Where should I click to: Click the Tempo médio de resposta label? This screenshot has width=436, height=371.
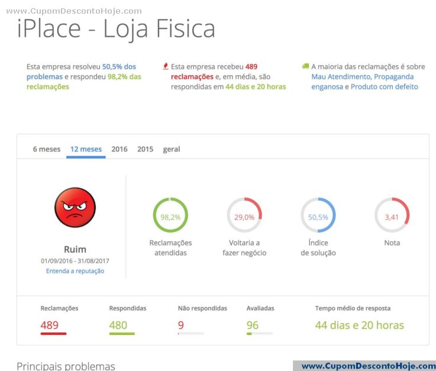353,308
